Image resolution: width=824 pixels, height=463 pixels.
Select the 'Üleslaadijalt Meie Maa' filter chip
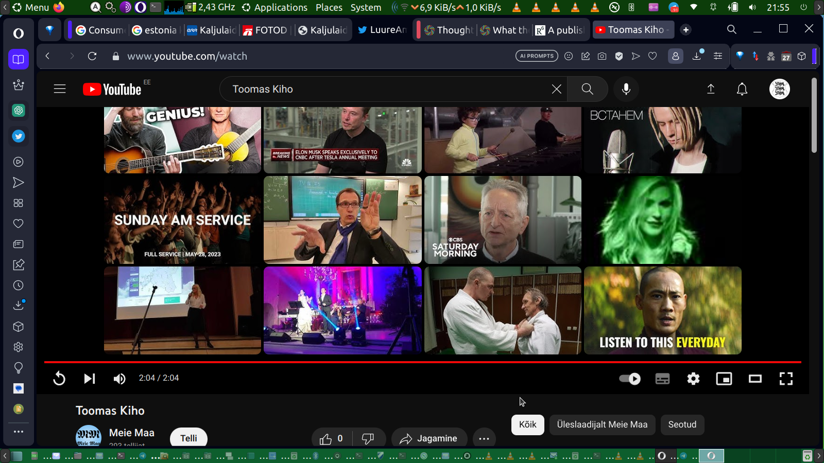click(602, 424)
